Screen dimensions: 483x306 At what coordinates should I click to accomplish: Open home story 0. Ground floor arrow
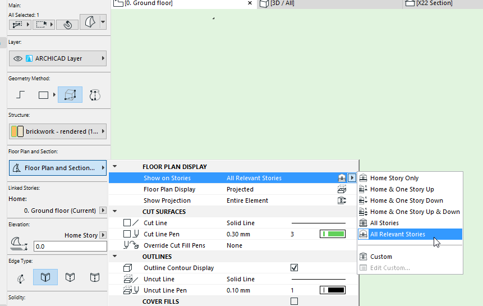pos(103,211)
